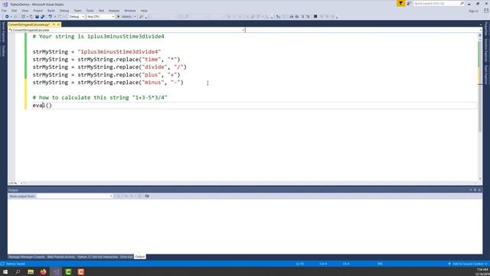Switch to Web Publish Activity tab
The height and width of the screenshot is (276, 490).
[x=61, y=257]
